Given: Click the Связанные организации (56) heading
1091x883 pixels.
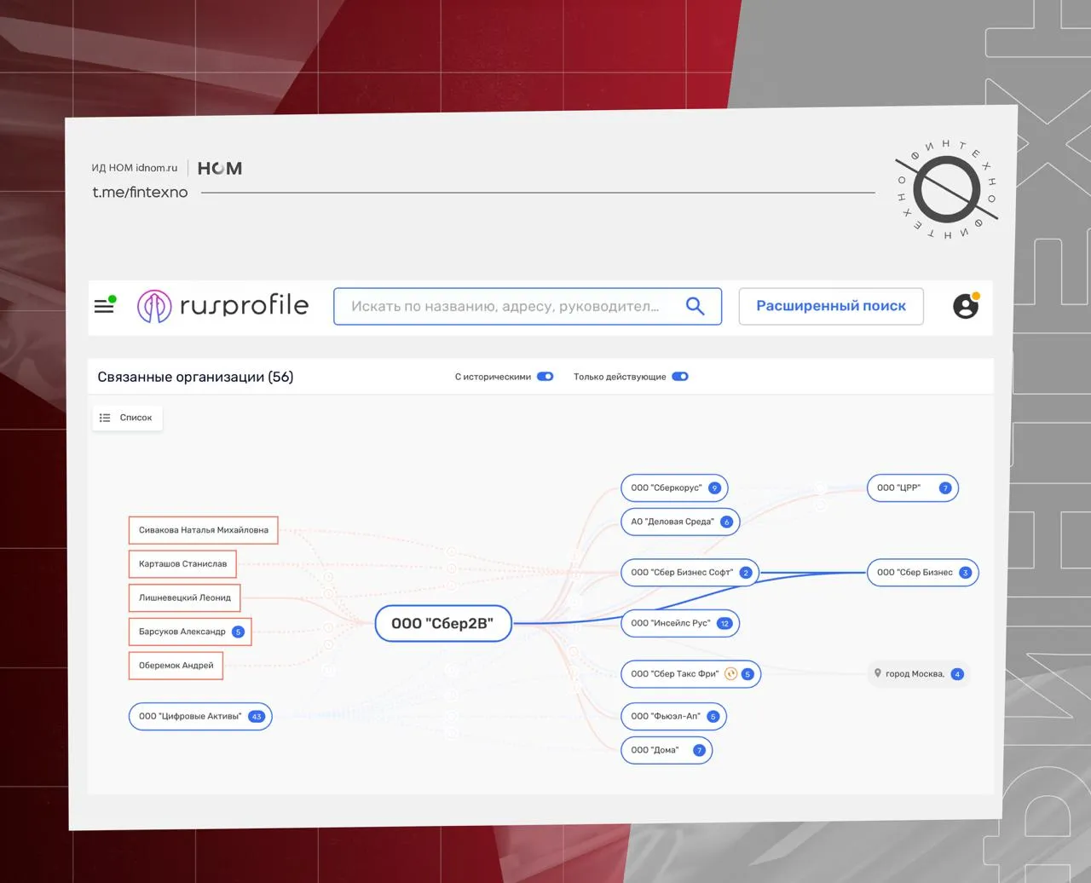Looking at the screenshot, I should [x=195, y=377].
